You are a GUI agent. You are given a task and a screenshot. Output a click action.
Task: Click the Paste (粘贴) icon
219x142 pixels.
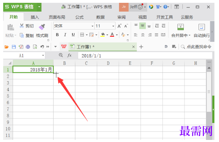coord(11,27)
